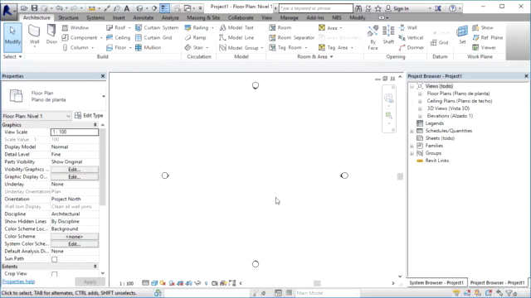Click the Color Scheme <none> button
531x298 pixels.
(75, 237)
